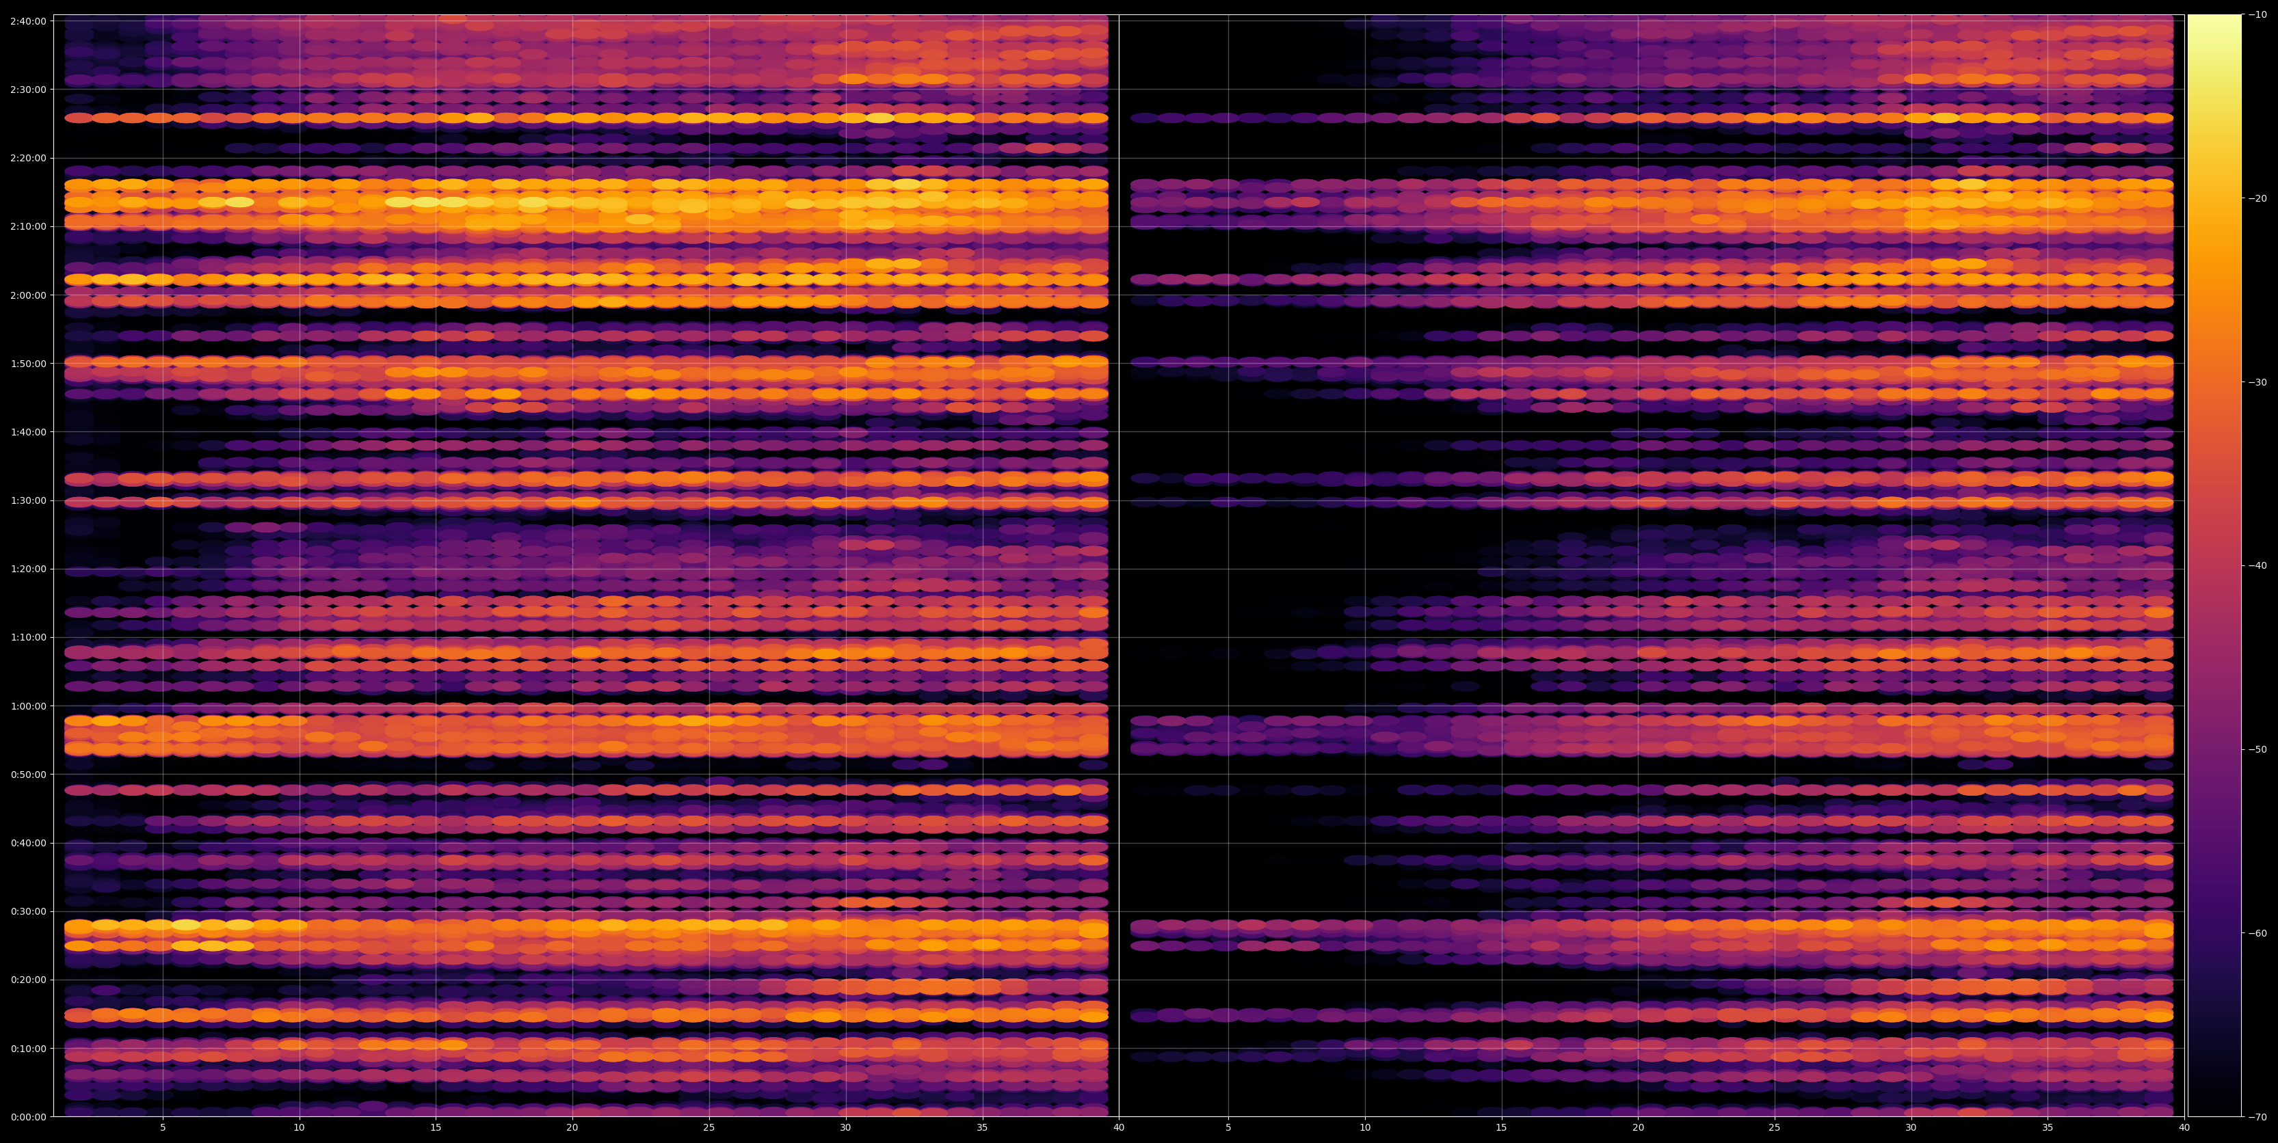
Task: Select x-axis label 10 under right heatmap
Action: (1364, 1128)
